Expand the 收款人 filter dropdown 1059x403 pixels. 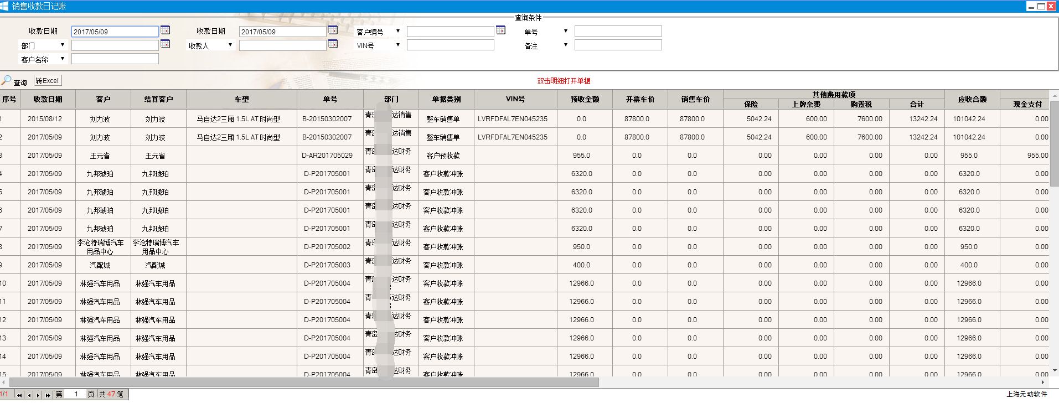coord(230,45)
